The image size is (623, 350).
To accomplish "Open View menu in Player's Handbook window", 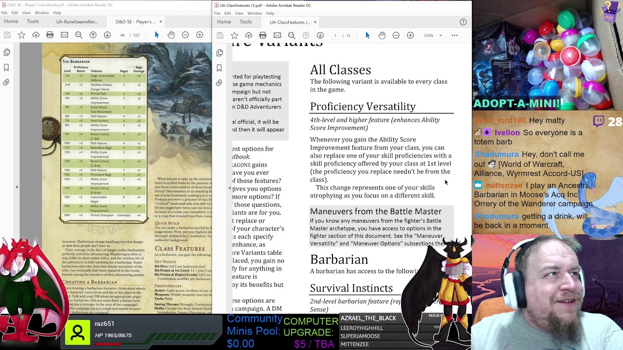I will 26,13.
